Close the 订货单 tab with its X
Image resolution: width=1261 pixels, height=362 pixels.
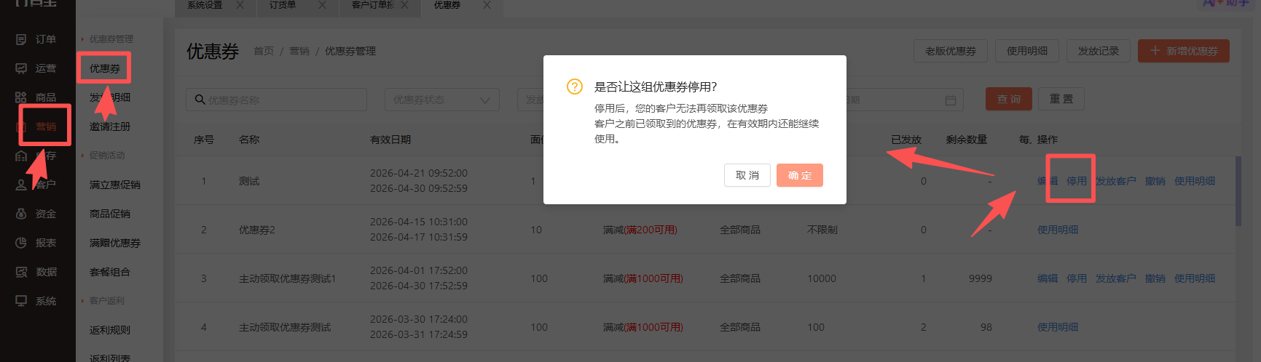click(322, 5)
